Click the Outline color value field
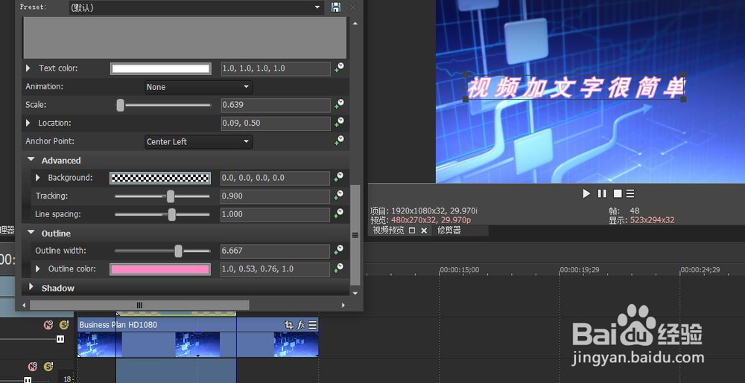The width and height of the screenshot is (745, 383). [275, 269]
